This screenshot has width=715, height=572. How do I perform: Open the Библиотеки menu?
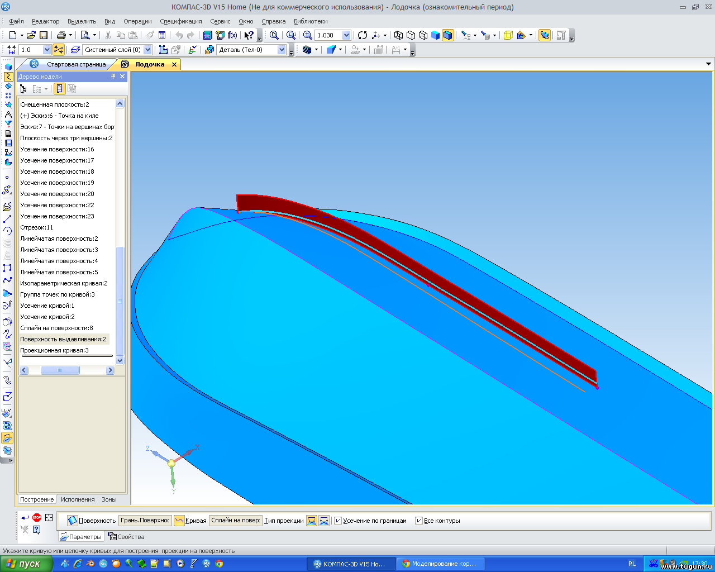coord(311,21)
